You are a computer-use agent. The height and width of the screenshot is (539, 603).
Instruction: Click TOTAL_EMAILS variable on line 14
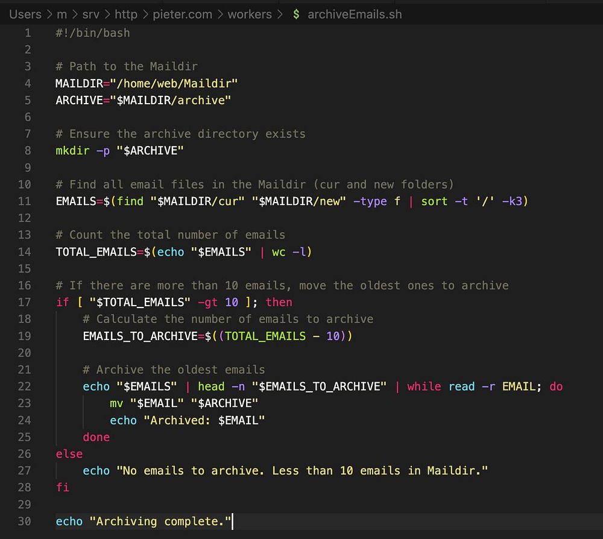[96, 252]
